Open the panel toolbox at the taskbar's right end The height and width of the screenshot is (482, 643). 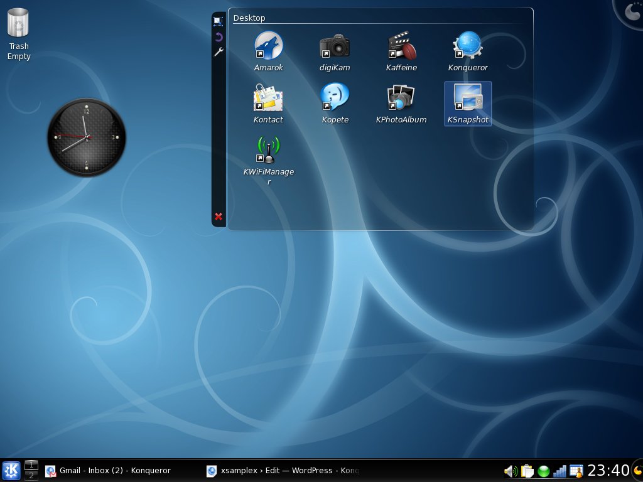click(x=638, y=471)
